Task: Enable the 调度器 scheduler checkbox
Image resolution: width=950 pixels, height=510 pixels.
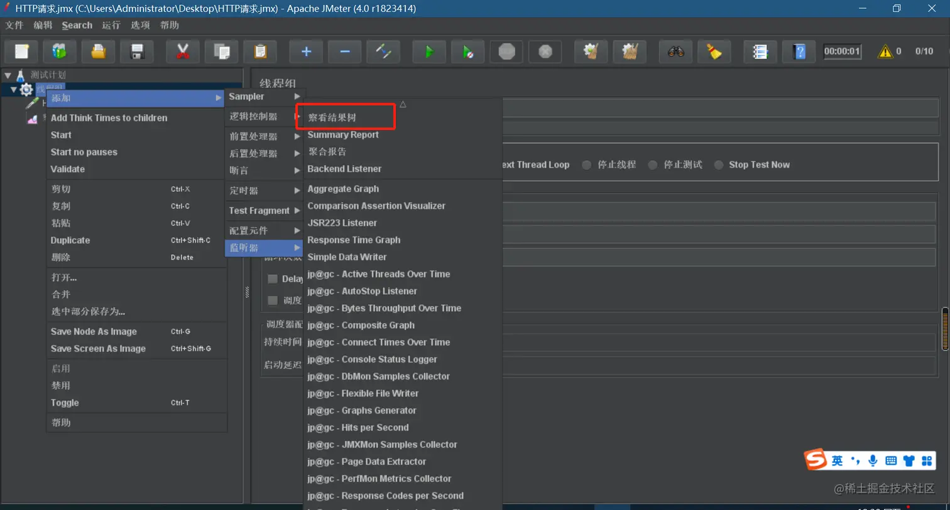Action: tap(273, 300)
